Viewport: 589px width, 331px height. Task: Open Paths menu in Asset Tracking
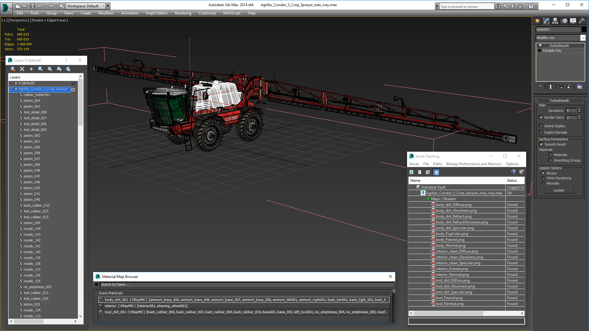(437, 164)
